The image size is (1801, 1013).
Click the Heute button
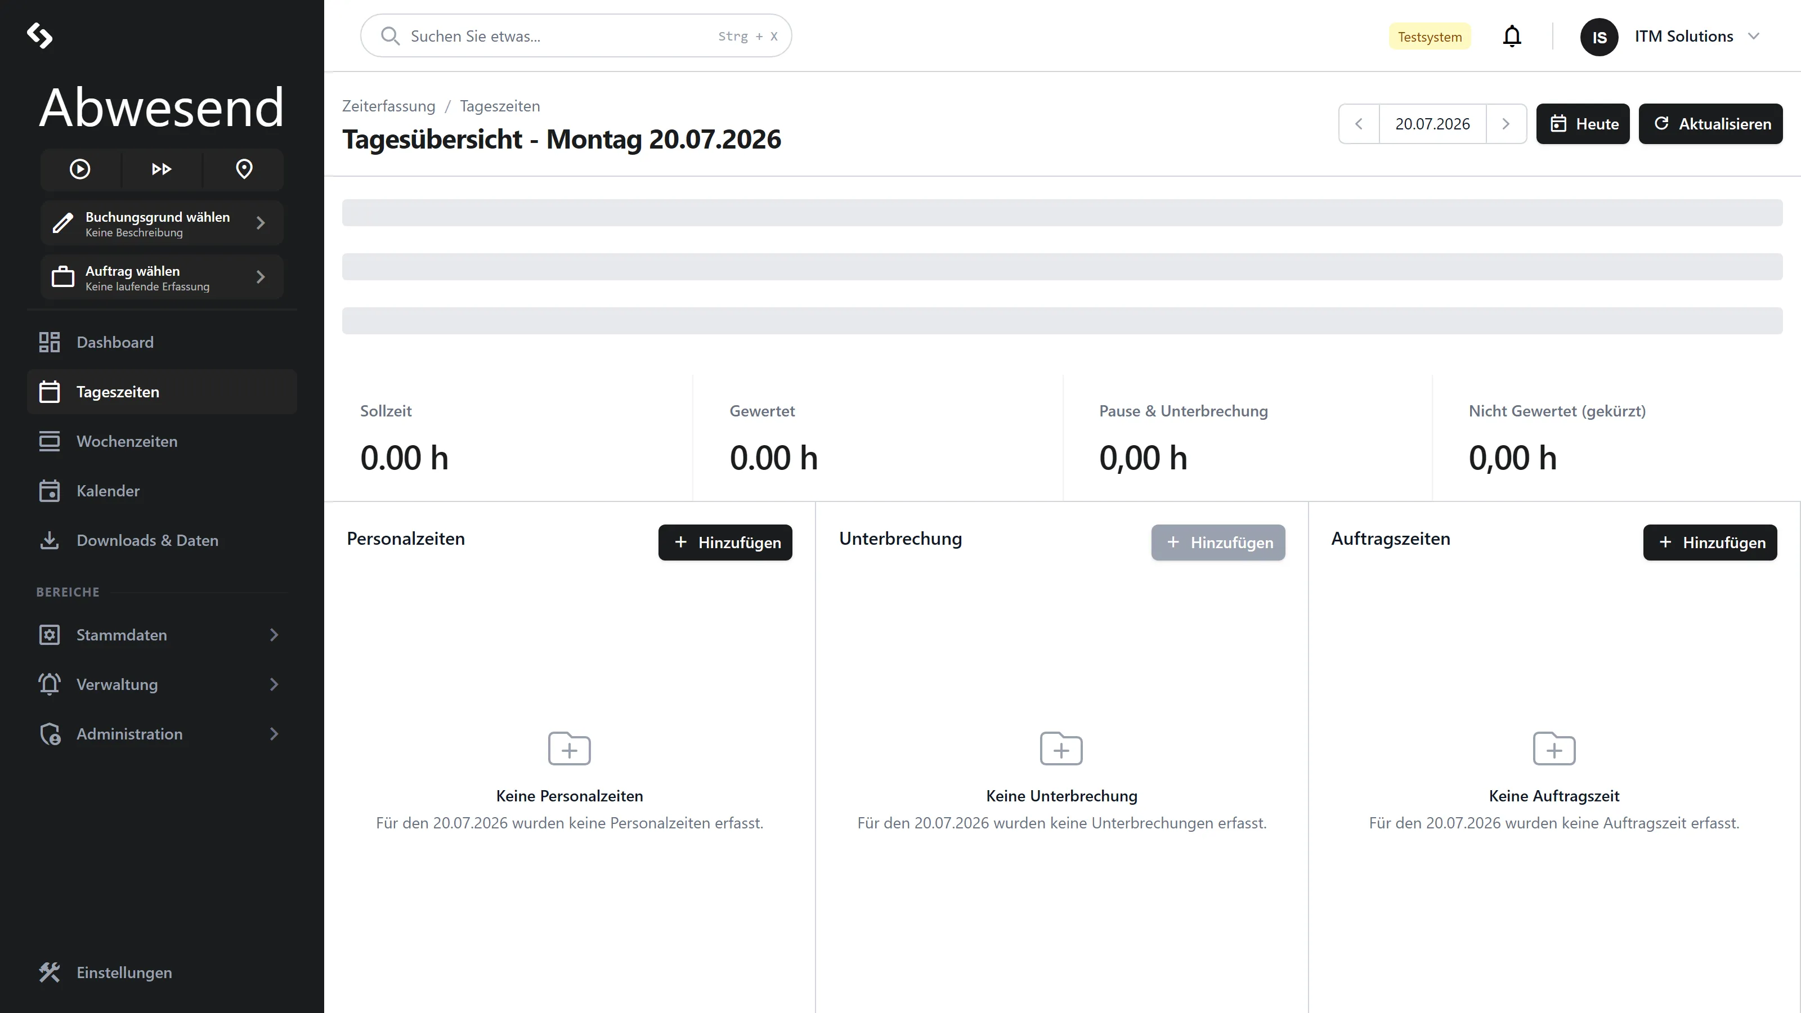1583,124
